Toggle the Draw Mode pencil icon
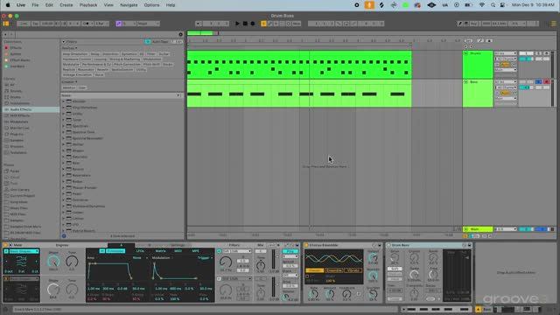 459,24
